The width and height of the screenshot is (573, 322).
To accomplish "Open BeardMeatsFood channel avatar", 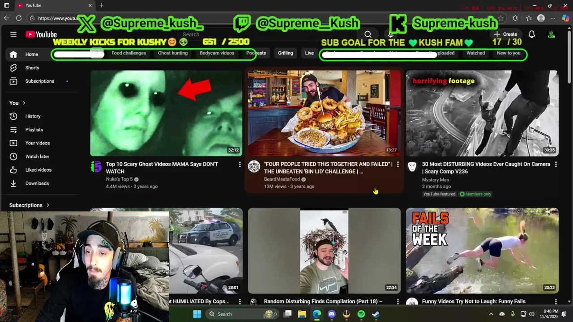I will pos(254,166).
